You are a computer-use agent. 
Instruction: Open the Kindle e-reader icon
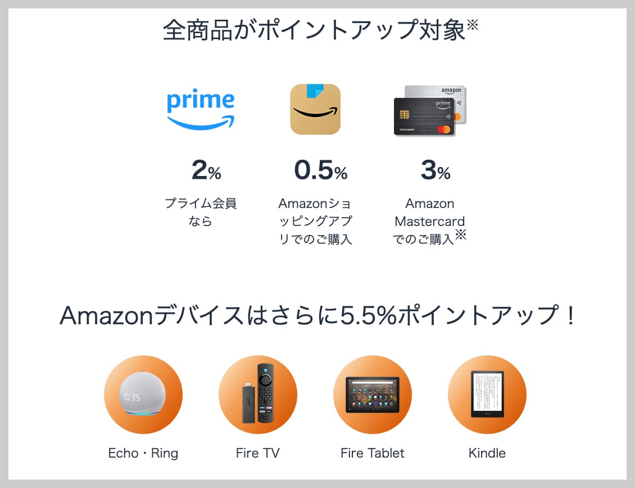coord(487,395)
